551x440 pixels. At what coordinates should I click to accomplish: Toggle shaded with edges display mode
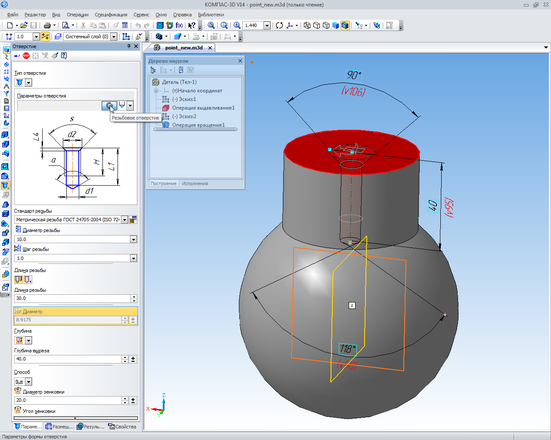click(345, 25)
